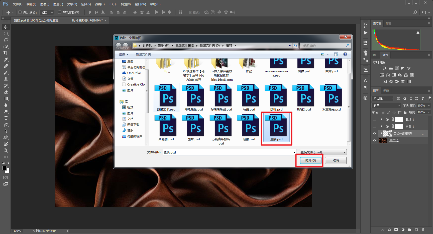The height and width of the screenshot is (234, 433).
Task: Select OneDrive in navigation pane
Action: coord(131,73)
